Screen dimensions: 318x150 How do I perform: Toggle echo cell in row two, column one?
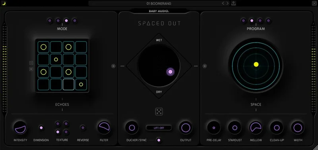coord(43,59)
